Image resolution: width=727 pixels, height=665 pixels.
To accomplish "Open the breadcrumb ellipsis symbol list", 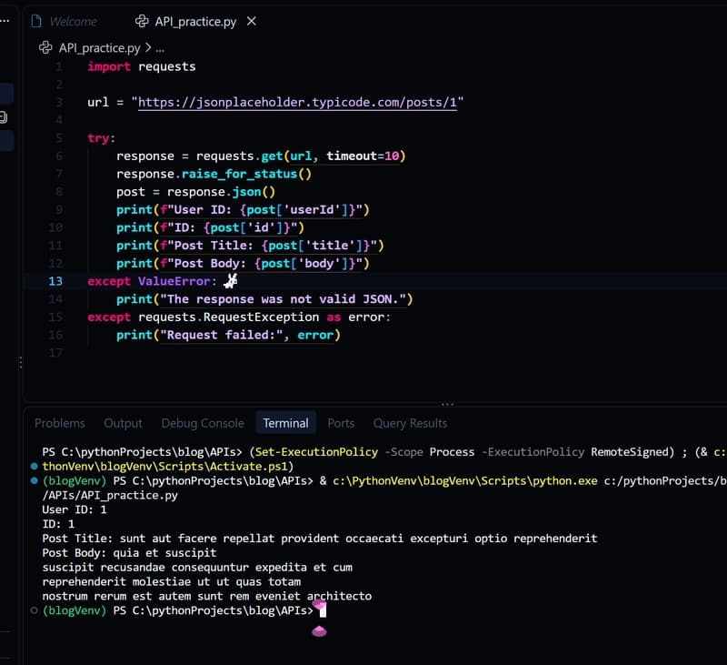I will pyautogui.click(x=160, y=48).
